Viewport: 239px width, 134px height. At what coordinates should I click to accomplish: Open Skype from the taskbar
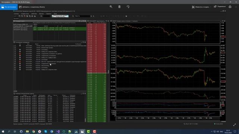pyautogui.click(x=46, y=131)
